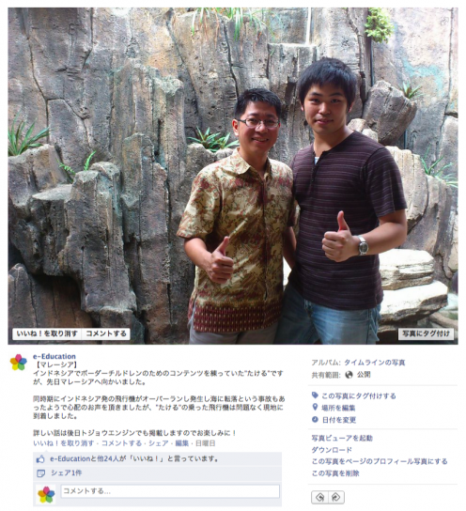This screenshot has height=511, width=466.
Task: Click into the コメントする comment input field
Action: [x=170, y=491]
